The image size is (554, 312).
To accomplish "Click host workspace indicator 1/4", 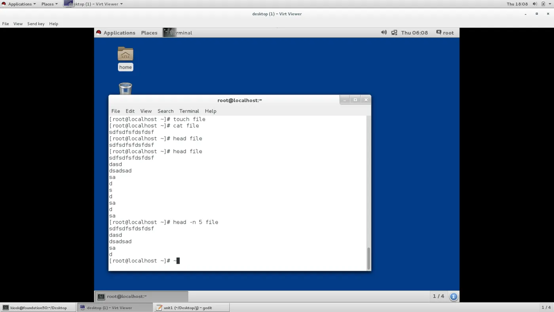I will (x=546, y=308).
